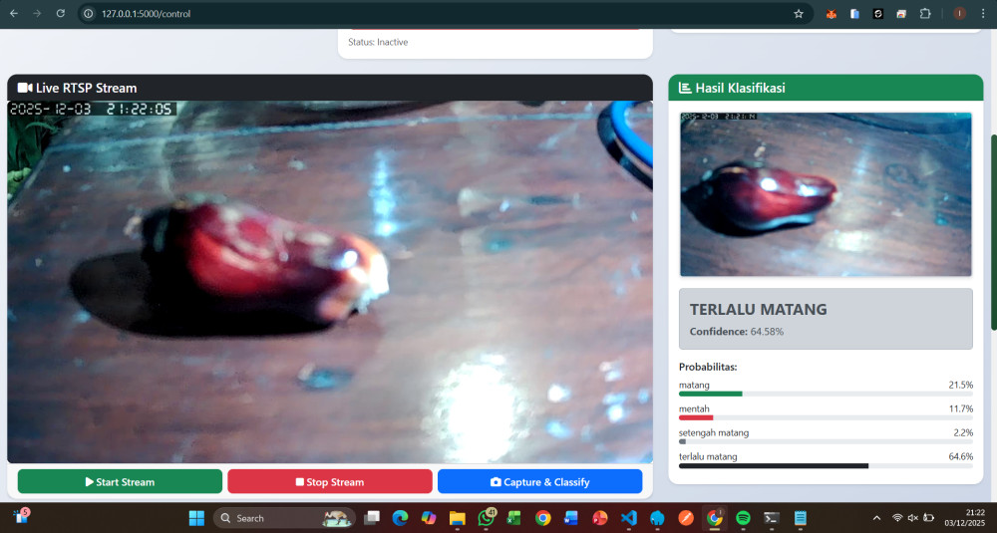Click the Windows taskbar Search box

(x=269, y=518)
